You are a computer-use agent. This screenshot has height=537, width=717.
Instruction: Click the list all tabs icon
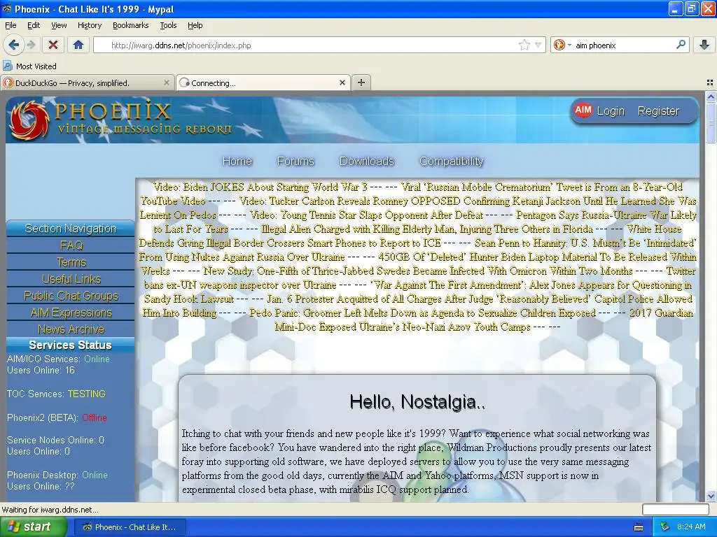pos(710,83)
